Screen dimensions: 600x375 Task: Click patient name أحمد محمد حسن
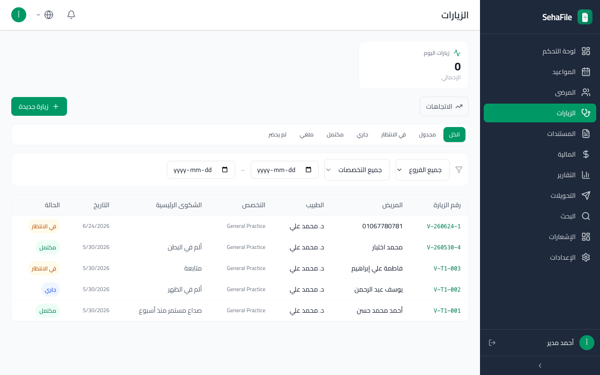380,311
